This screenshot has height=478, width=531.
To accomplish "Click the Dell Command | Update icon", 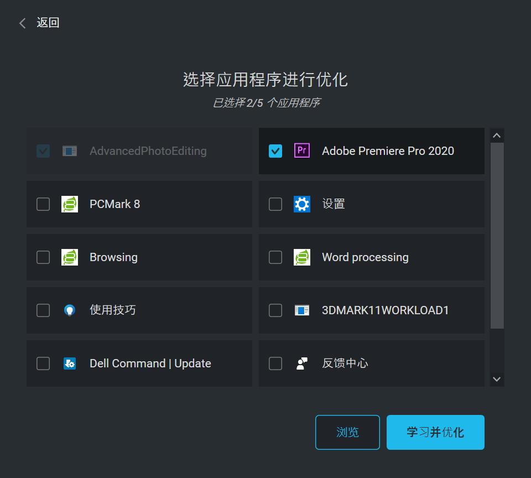I will click(70, 363).
